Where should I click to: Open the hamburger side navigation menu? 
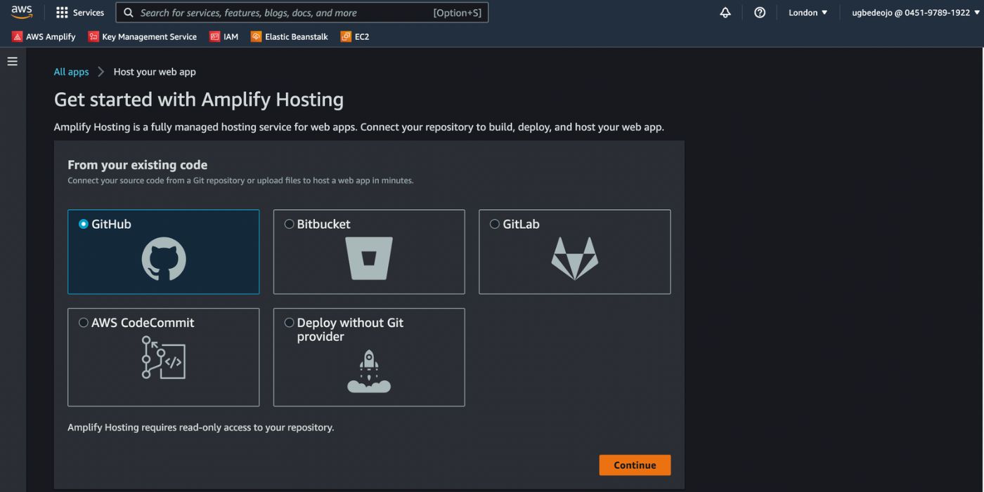click(12, 61)
